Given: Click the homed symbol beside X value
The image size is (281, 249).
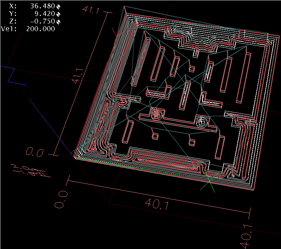Looking at the screenshot, I should click(x=58, y=7).
